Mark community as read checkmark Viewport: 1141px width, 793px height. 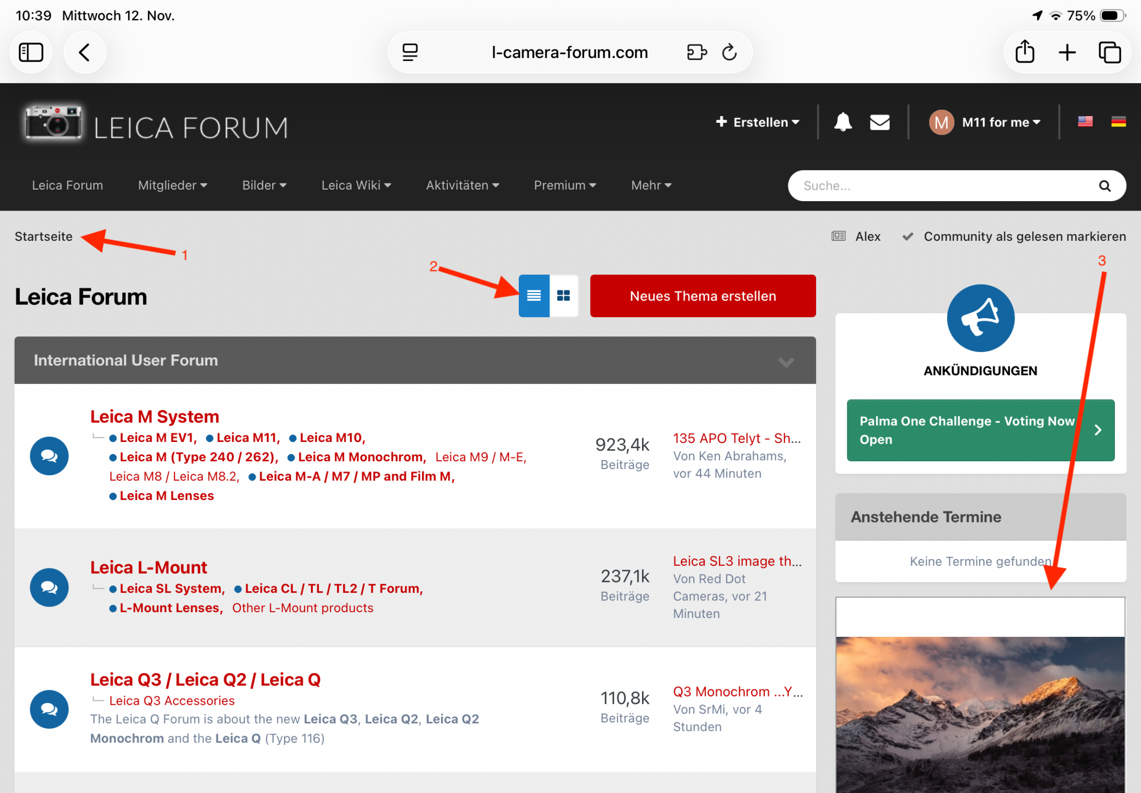pyautogui.click(x=908, y=237)
